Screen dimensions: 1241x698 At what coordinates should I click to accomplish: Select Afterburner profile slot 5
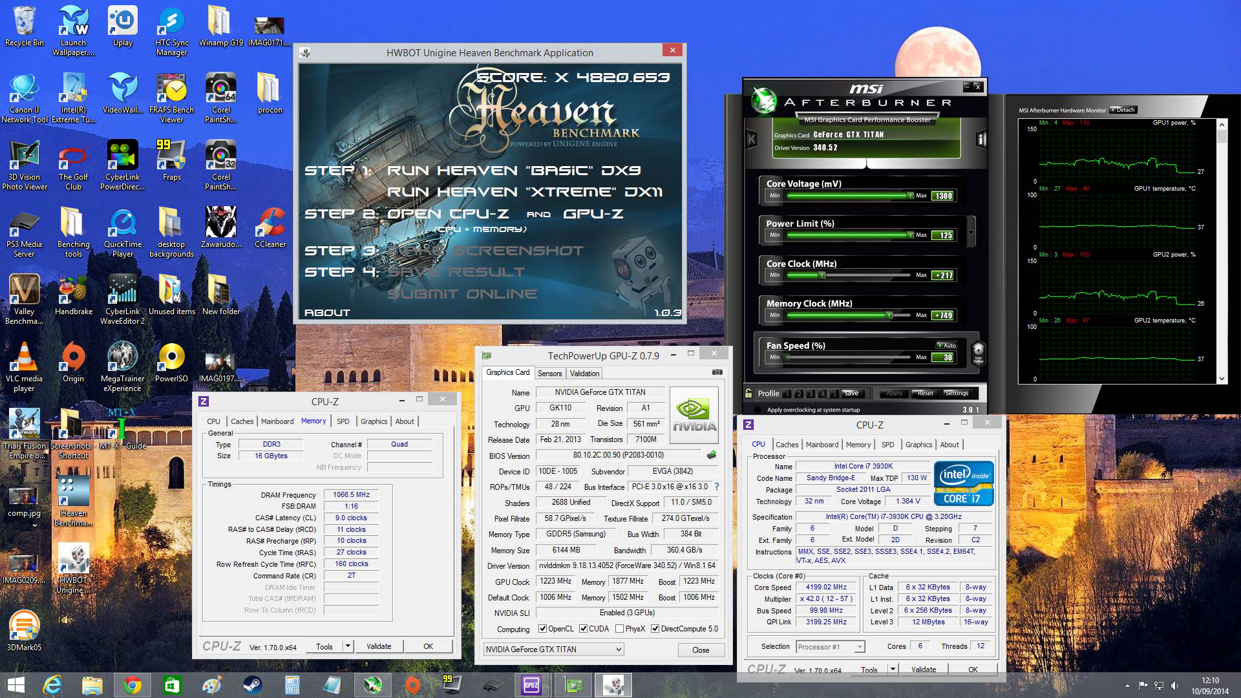834,394
